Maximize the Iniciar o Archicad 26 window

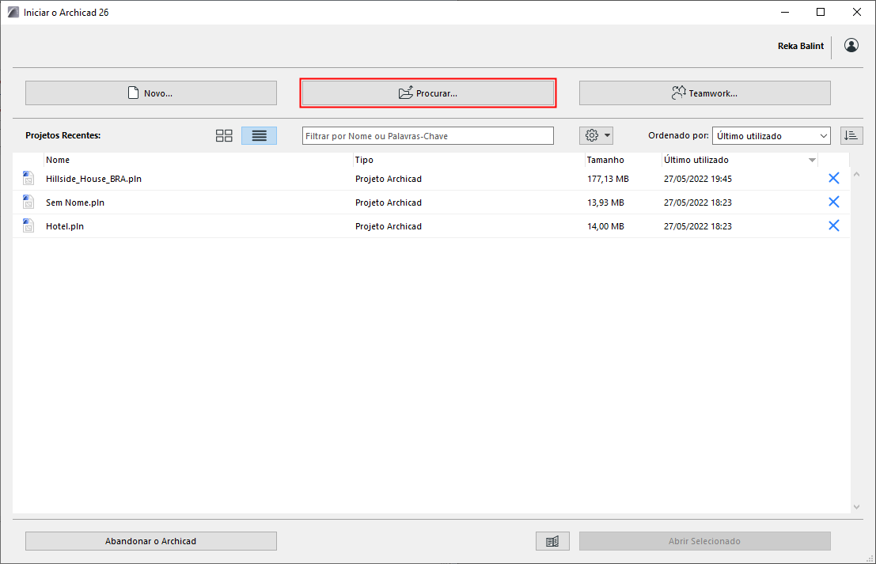[821, 13]
